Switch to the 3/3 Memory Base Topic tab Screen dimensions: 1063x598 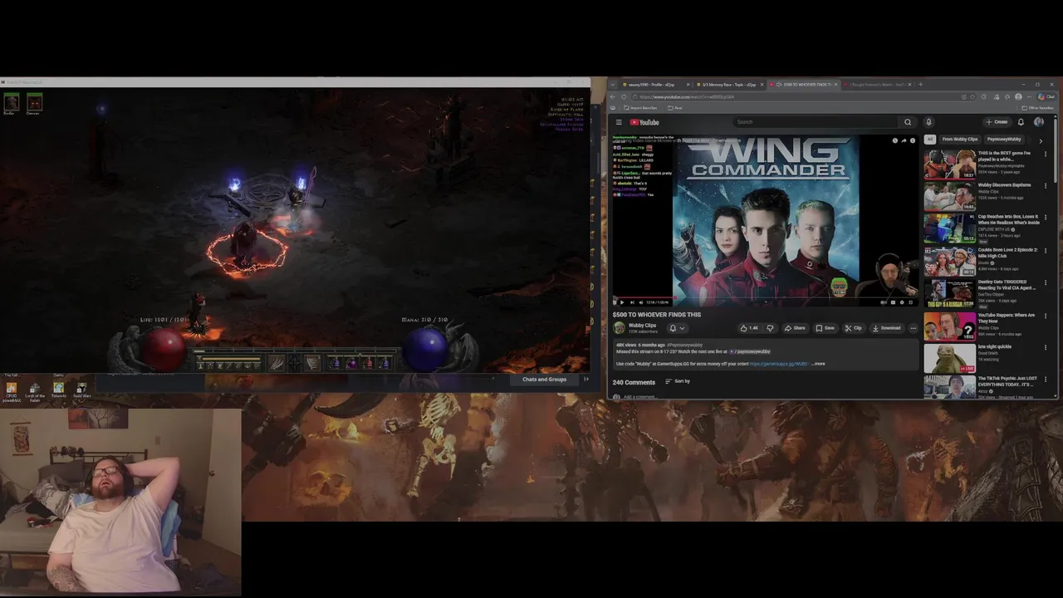click(x=728, y=85)
